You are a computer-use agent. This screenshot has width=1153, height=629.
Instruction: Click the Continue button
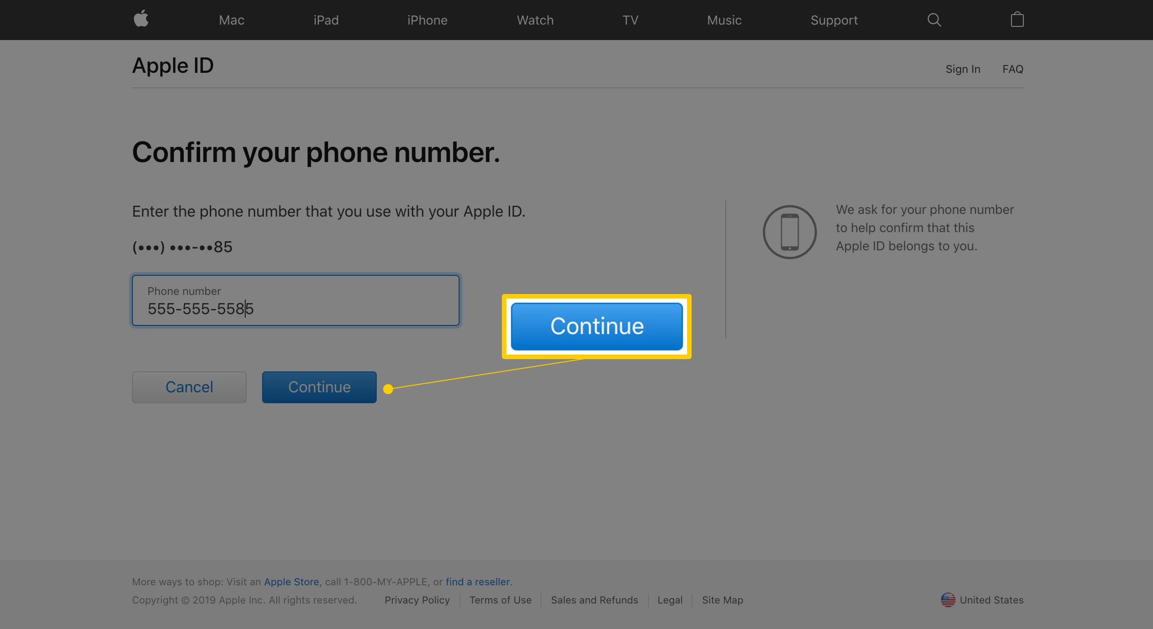click(319, 386)
